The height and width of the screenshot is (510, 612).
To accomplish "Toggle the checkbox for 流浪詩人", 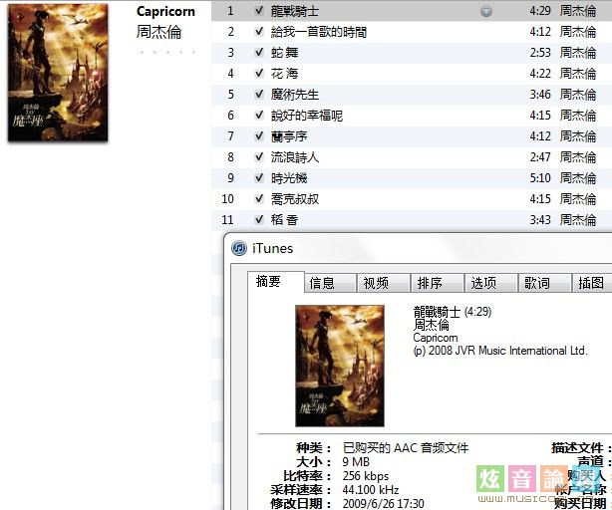I will pos(259,157).
